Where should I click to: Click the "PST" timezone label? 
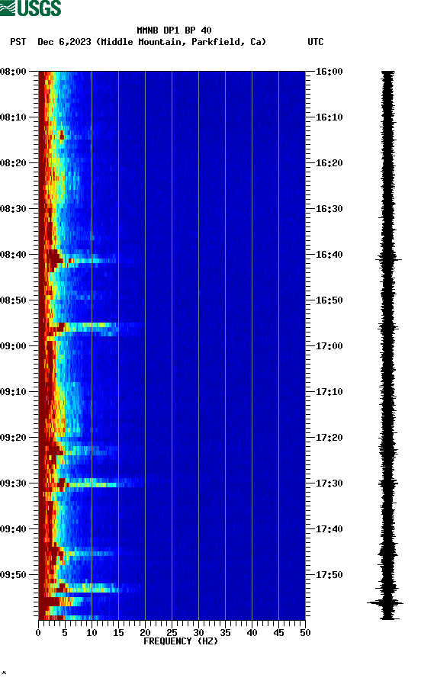(18, 42)
